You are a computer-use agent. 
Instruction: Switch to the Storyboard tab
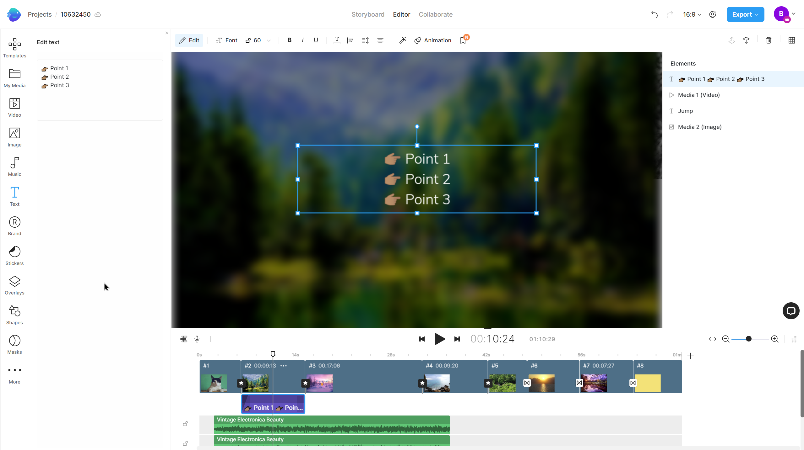click(368, 14)
